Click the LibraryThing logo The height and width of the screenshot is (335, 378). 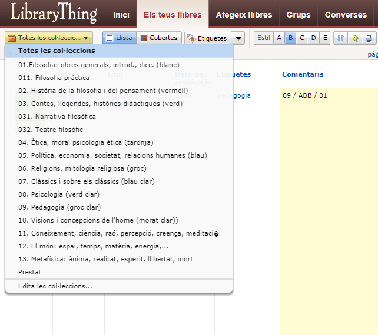pos(54,13)
